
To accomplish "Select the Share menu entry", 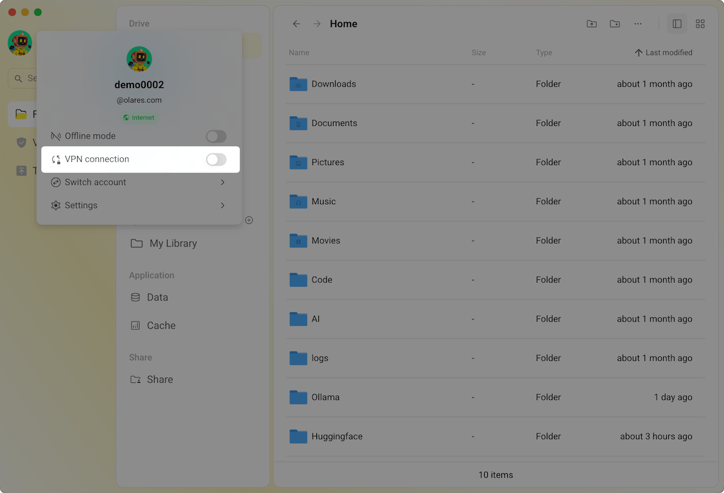I will pos(159,379).
